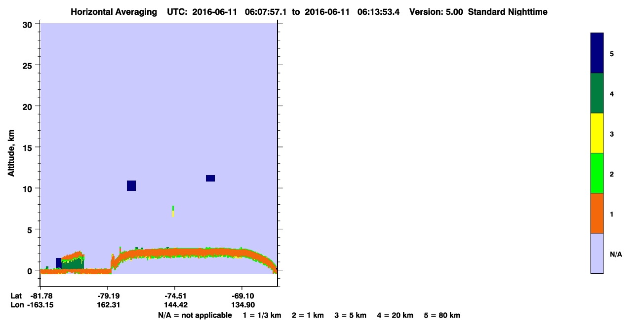Click the colorbar label 'N/A'
642x329 pixels.
615,255
